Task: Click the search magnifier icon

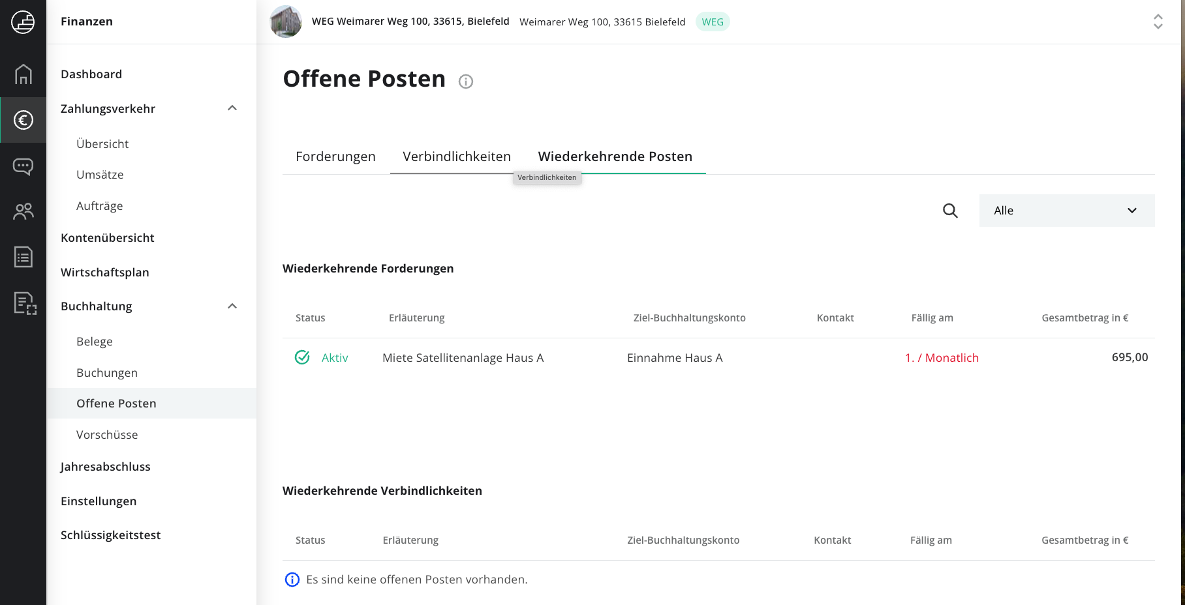Action: pos(950,211)
